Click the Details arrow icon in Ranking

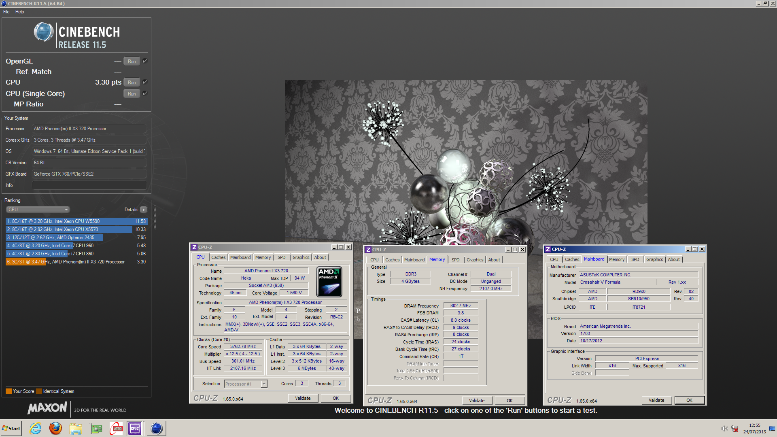click(144, 210)
